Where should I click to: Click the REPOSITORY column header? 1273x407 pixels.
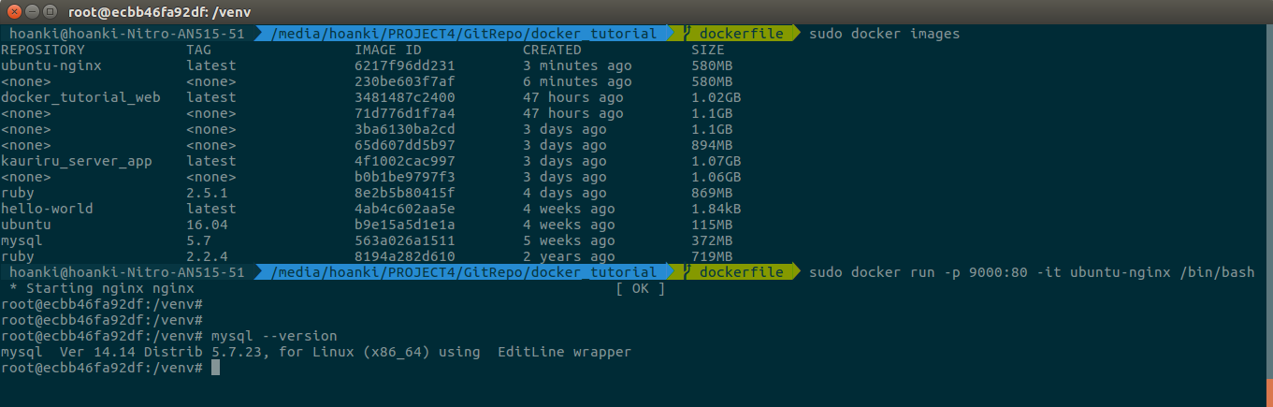click(43, 50)
